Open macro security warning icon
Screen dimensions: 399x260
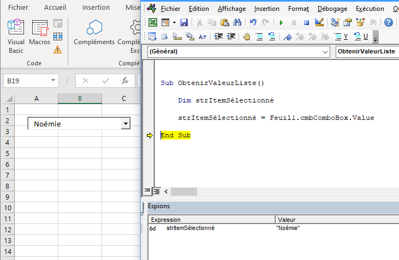point(58,50)
